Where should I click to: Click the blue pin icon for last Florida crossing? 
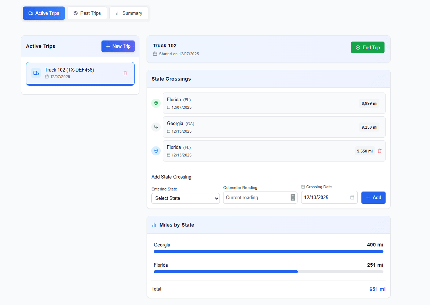(156, 151)
